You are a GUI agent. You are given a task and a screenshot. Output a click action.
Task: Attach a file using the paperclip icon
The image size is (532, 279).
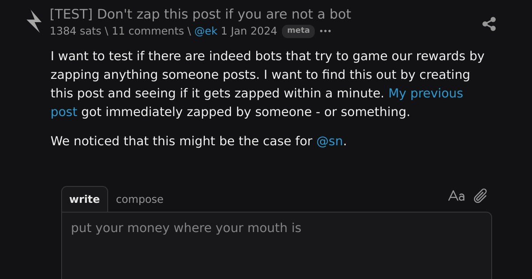(481, 196)
